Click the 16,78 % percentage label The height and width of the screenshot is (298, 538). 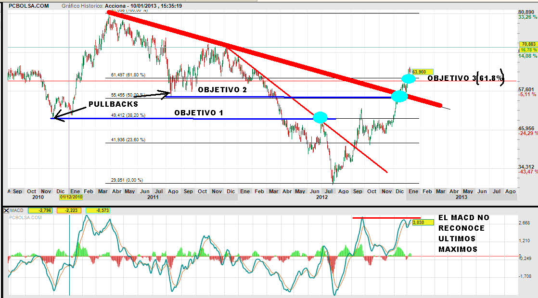pyautogui.click(x=527, y=50)
